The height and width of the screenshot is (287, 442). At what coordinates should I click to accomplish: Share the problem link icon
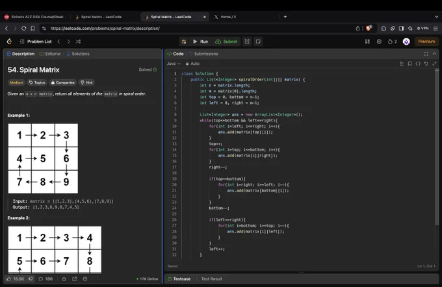[74, 279]
